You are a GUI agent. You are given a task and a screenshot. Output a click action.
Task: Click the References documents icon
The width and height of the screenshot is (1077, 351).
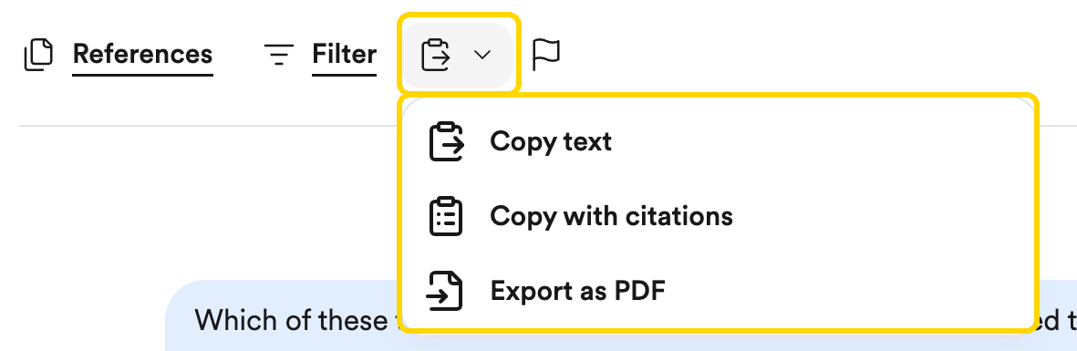click(x=38, y=55)
